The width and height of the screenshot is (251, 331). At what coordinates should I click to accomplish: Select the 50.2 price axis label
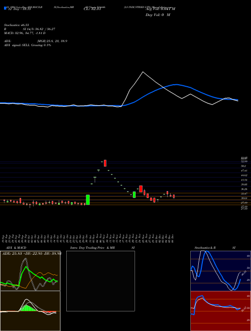click(243, 166)
